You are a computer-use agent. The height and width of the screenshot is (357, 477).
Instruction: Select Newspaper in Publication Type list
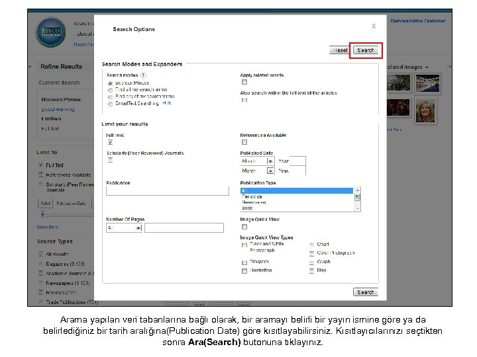tap(297, 202)
